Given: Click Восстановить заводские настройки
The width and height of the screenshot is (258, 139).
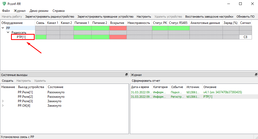Looking at the screenshot, I should point(209,17).
